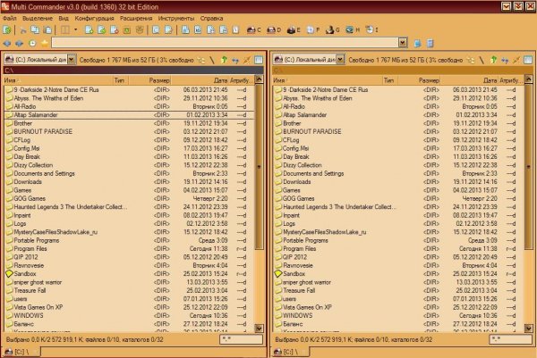Screen dimensions: 537x358
Task: Select BURNOUT PARADISE folder in left panel
Action: pos(129,132)
